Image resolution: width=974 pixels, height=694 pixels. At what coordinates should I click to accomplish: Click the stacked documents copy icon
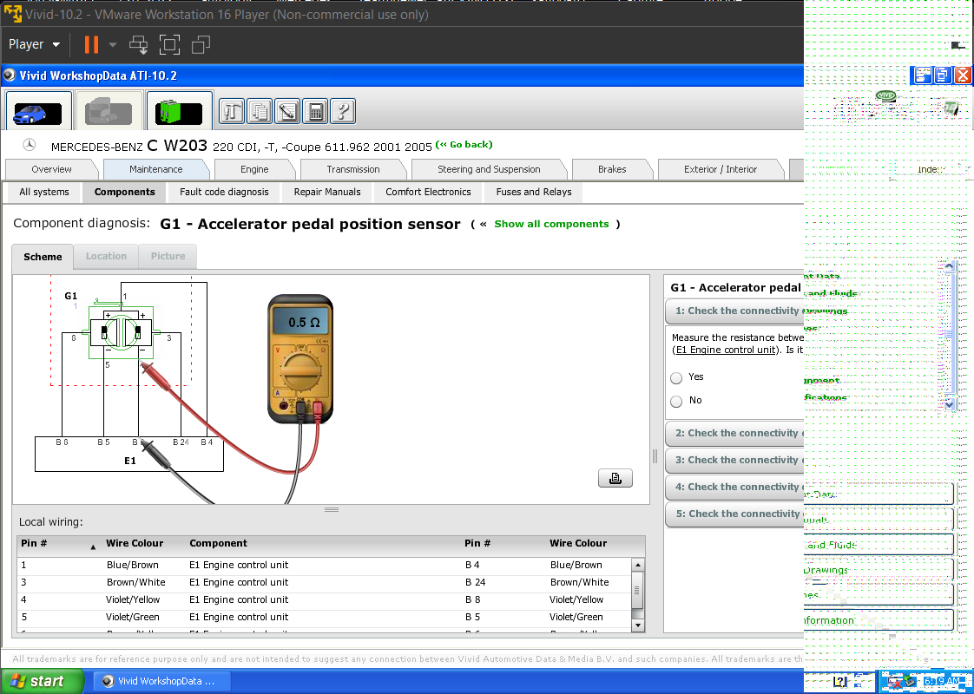(260, 112)
